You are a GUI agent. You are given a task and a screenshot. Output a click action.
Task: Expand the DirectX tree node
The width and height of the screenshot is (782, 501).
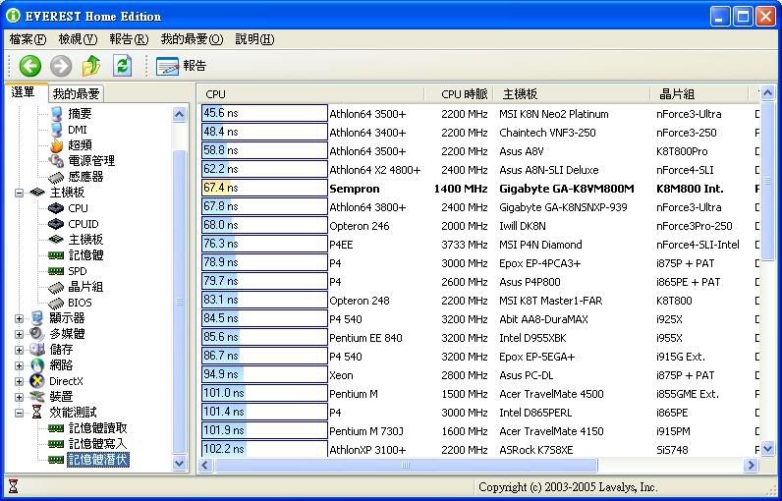coord(19,381)
